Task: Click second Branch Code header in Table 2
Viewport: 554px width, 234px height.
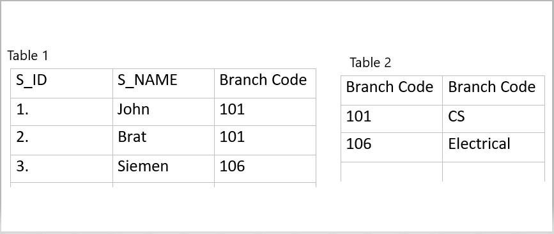Action: point(493,91)
